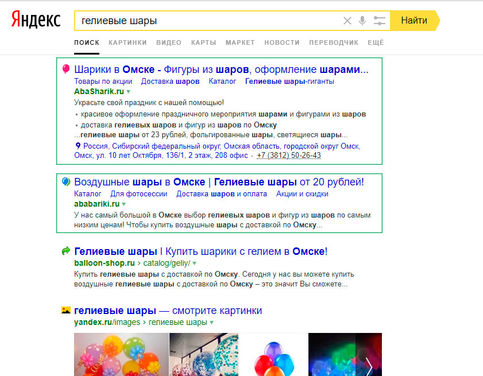Switch to the Картинки tab
Screen dimensions: 483x376
[127, 42]
